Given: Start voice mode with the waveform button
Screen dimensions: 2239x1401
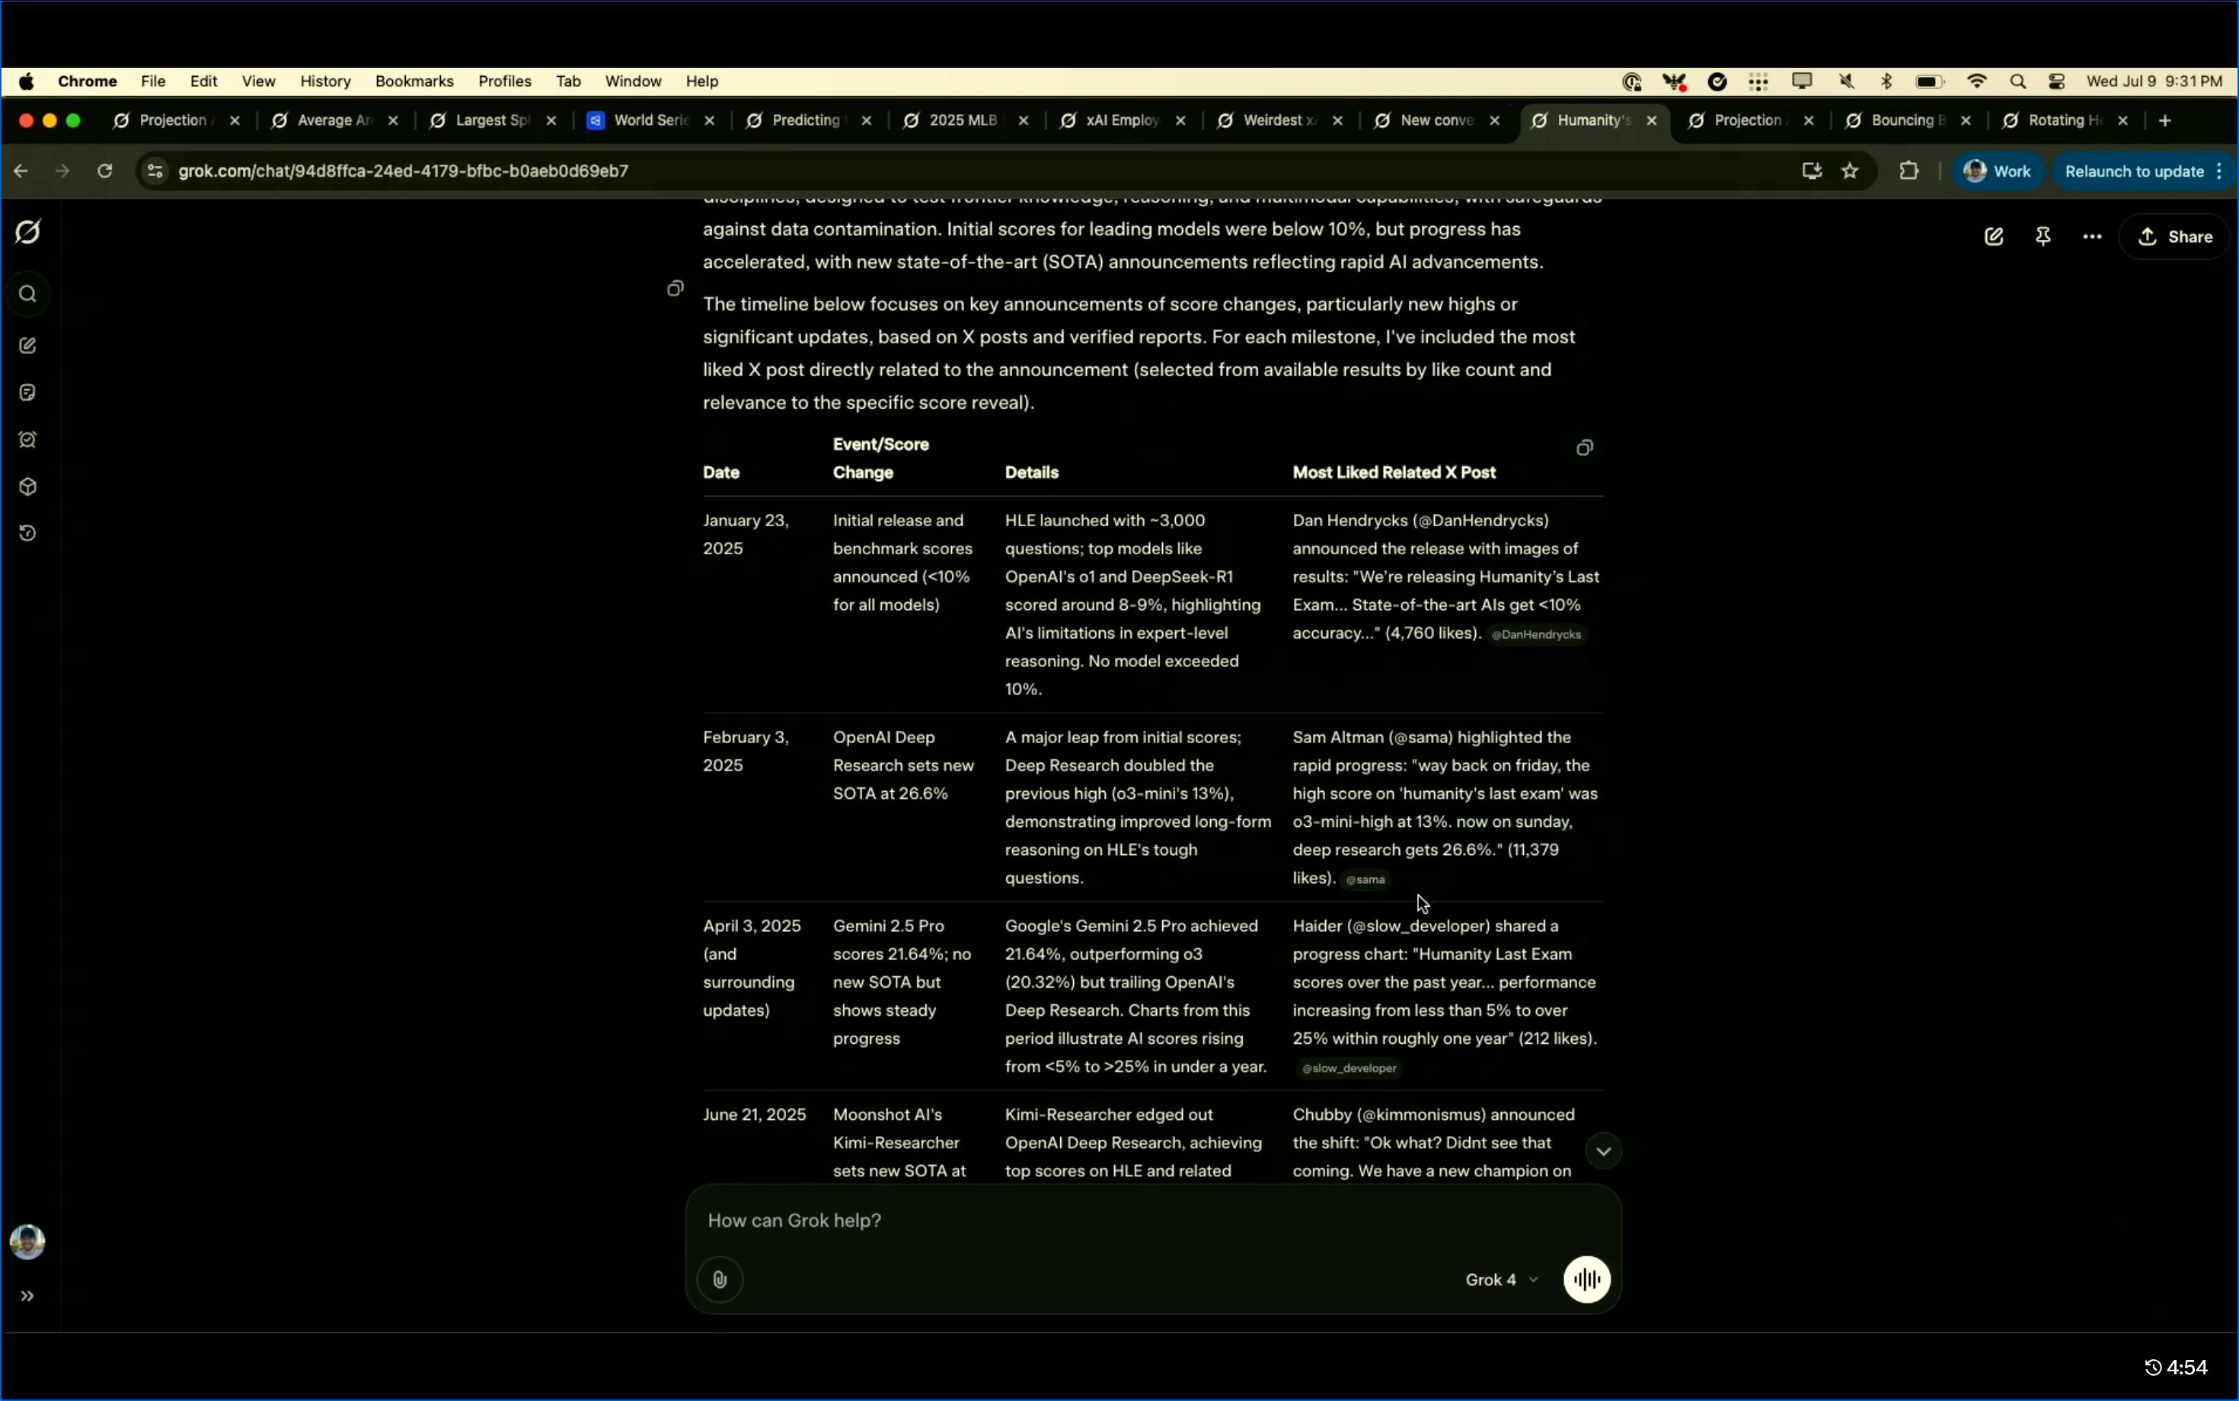Looking at the screenshot, I should coord(1586,1280).
